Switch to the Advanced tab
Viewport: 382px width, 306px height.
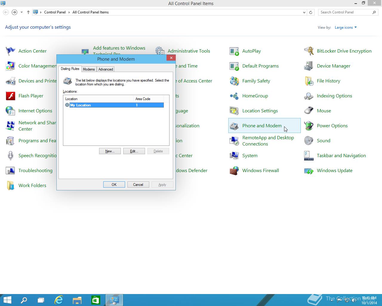point(106,69)
